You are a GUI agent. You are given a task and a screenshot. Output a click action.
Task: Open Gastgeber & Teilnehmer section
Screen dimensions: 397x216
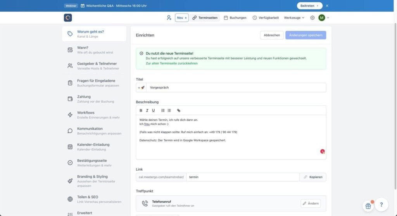click(94, 66)
